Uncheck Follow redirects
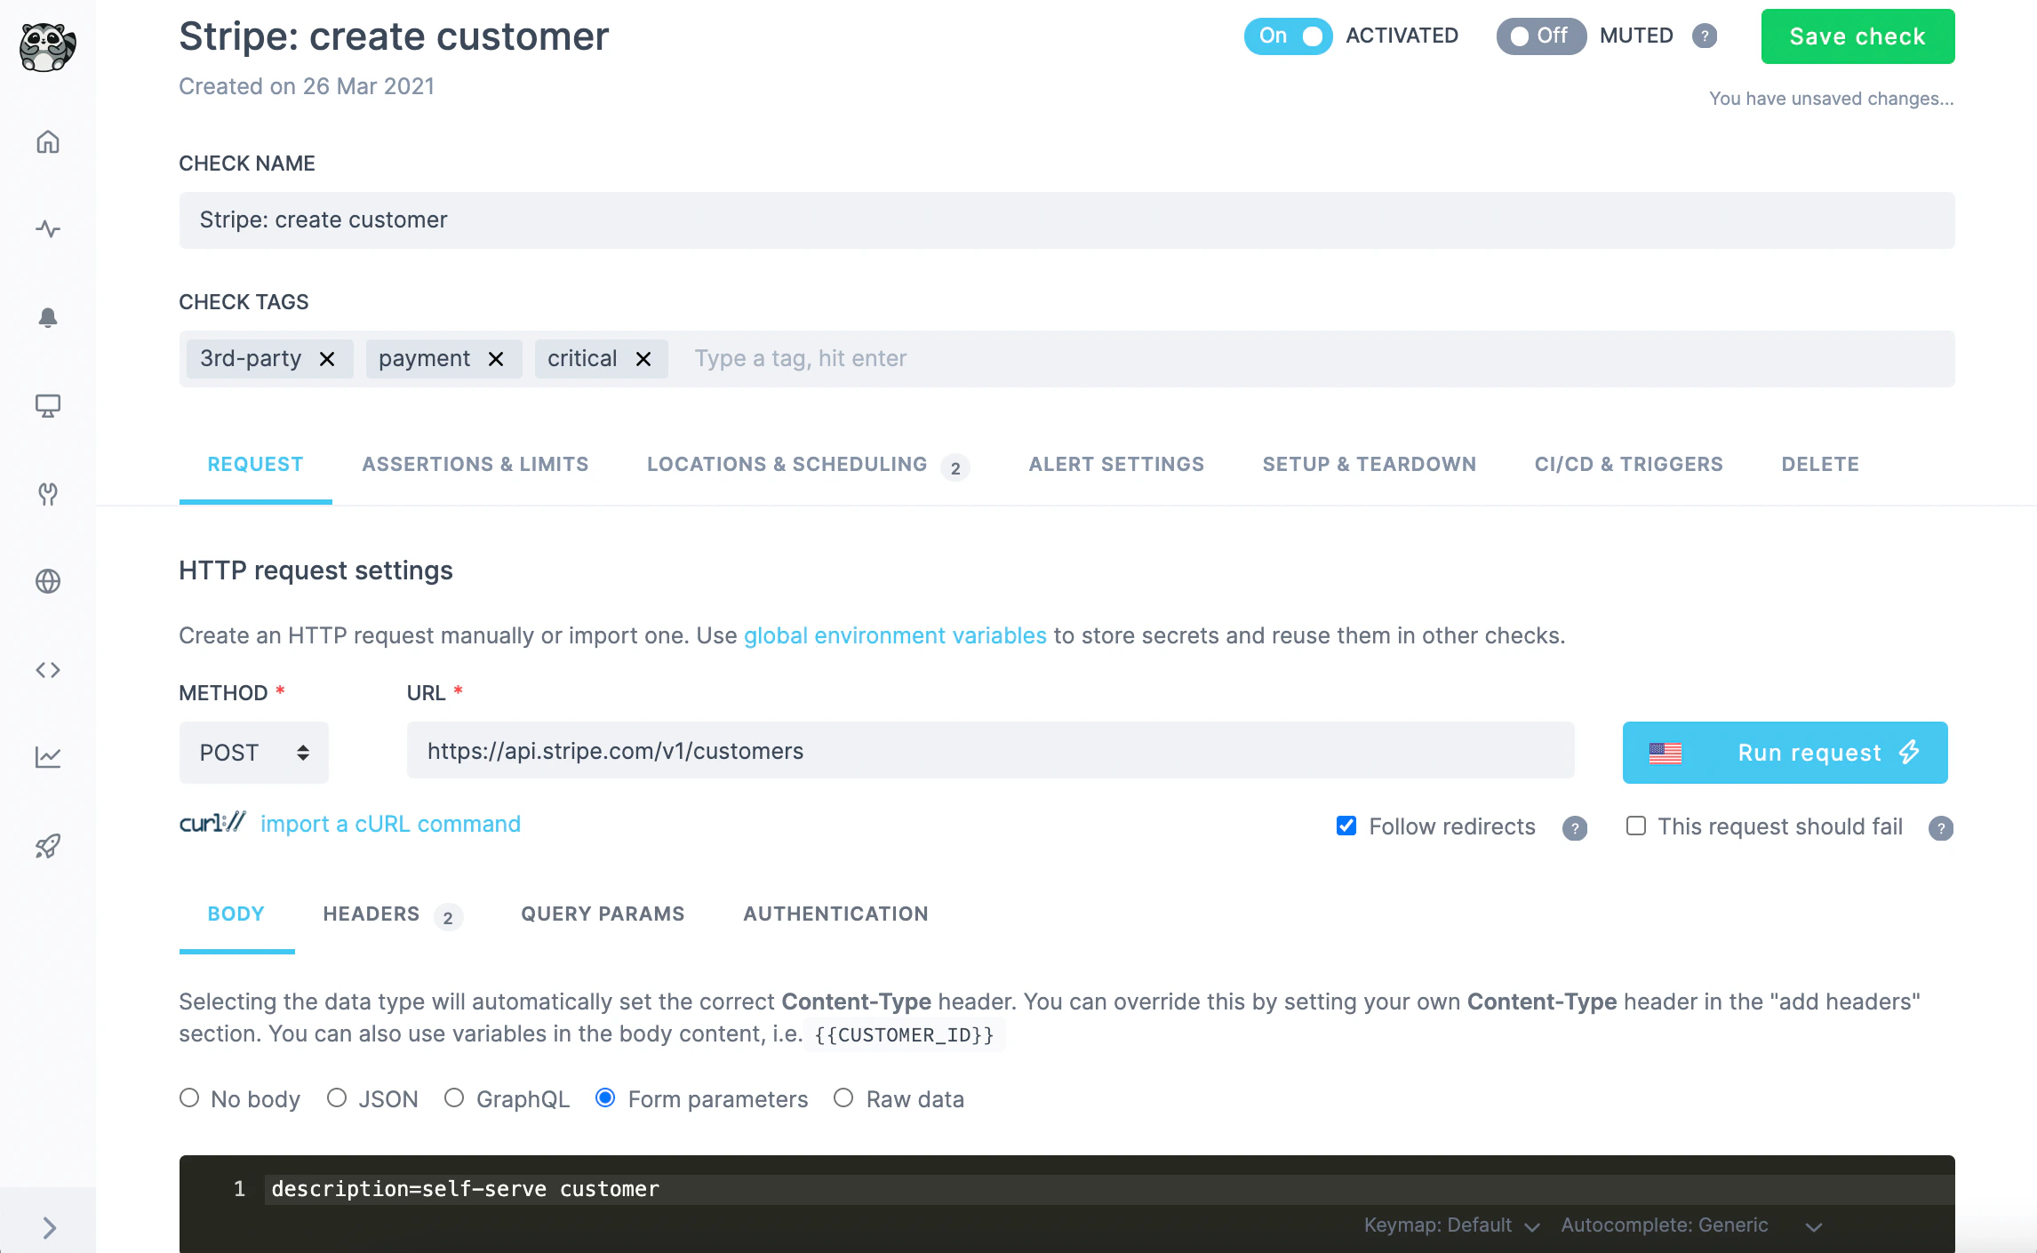Image resolution: width=2037 pixels, height=1253 pixels. click(1346, 826)
